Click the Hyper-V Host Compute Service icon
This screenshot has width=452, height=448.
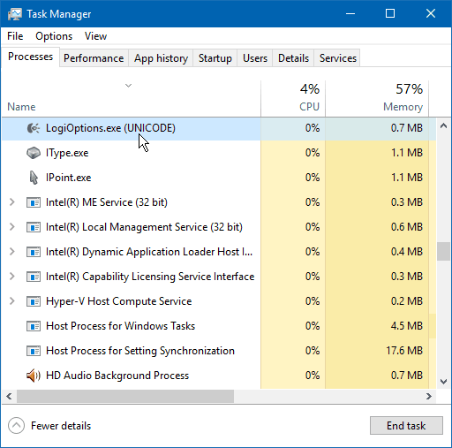(34, 301)
